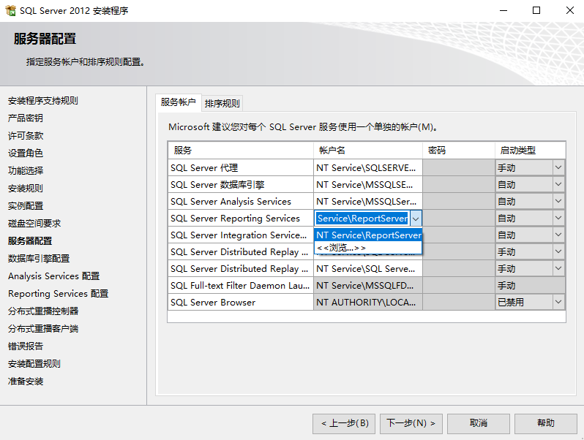Select NT Service\ReportServer in the dropdown list
This screenshot has width=584, height=440.
(x=368, y=235)
